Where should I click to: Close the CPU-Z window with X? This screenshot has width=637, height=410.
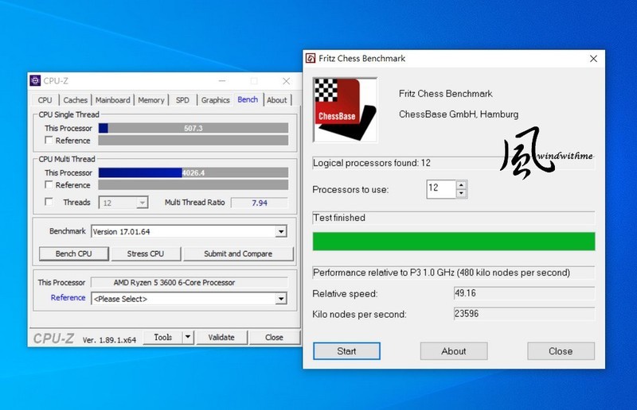[x=286, y=80]
